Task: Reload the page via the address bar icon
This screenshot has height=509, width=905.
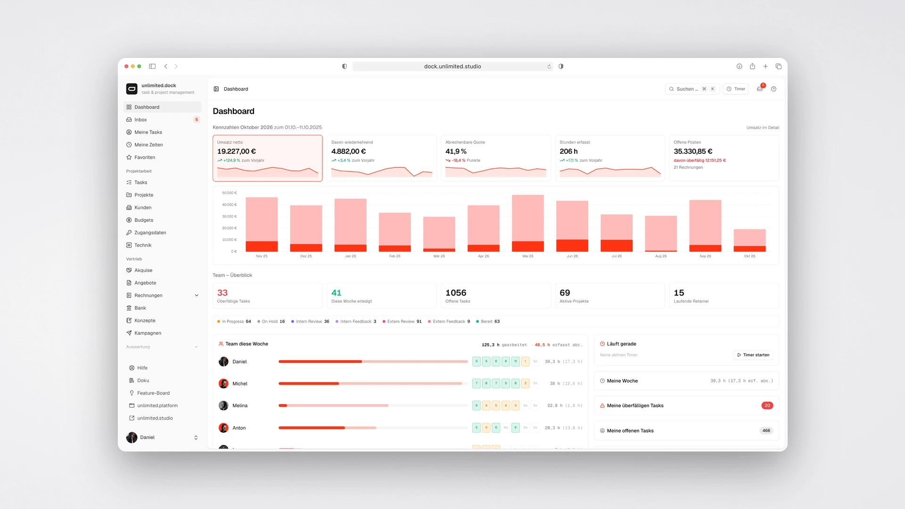Action: coord(549,66)
